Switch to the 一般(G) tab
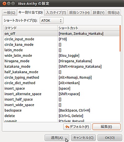124x142 pixels. [x=9, y=13]
